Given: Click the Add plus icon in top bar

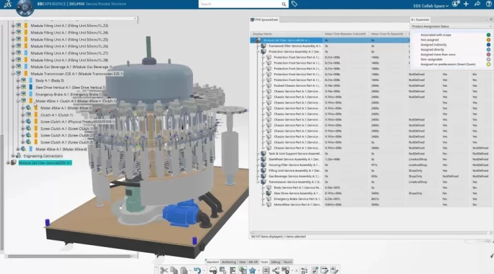Looking at the screenshot, I should [x=466, y=4].
